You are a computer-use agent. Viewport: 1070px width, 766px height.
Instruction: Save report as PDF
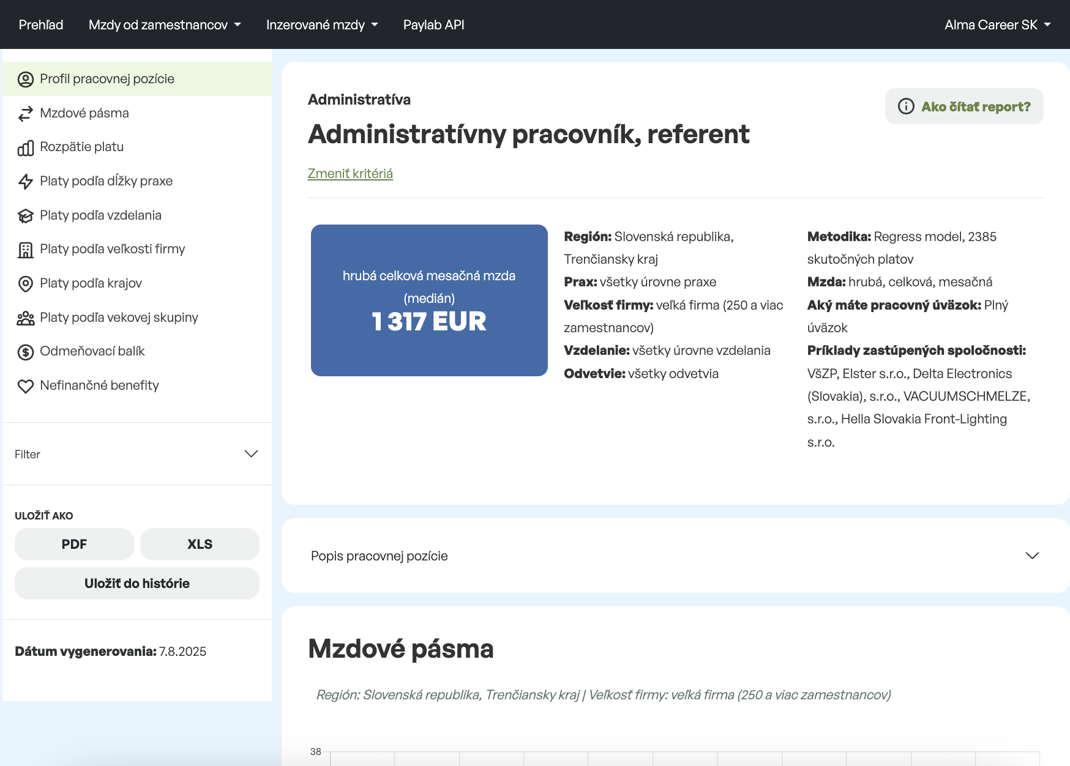74,544
